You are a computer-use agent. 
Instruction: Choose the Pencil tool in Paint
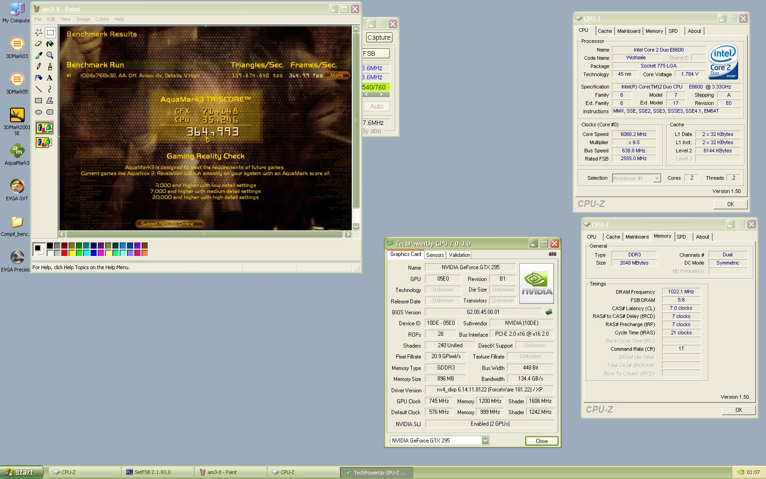(39, 67)
